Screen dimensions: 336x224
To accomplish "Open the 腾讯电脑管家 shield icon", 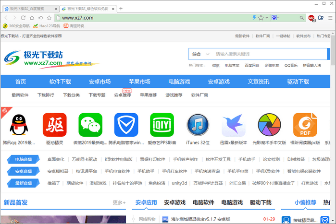I will click(x=126, y=125).
